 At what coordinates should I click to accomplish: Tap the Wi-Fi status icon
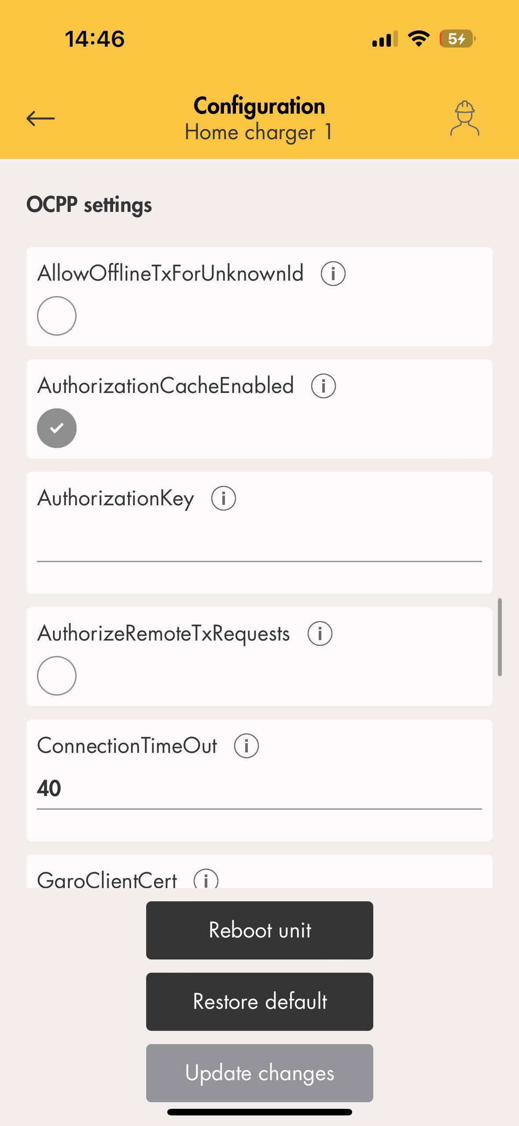coord(419,39)
